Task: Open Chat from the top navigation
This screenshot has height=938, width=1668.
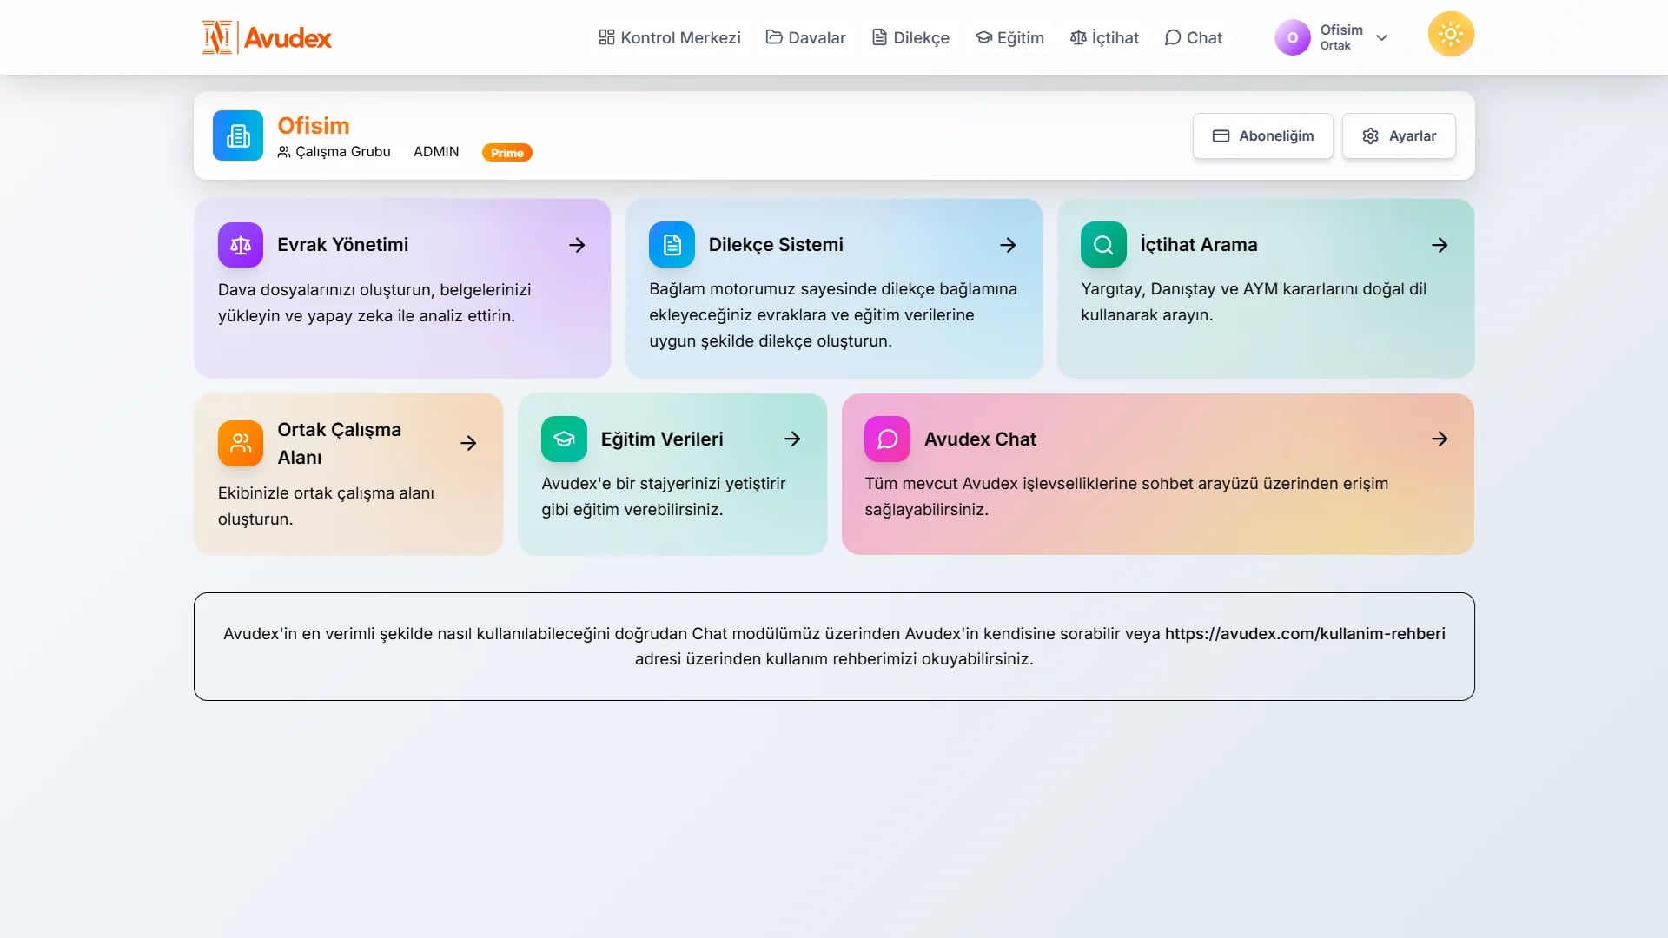Action: tap(1194, 37)
